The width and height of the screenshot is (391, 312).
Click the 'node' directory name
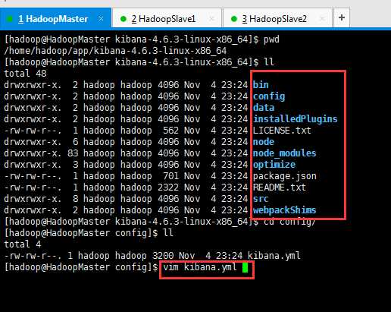pos(264,142)
